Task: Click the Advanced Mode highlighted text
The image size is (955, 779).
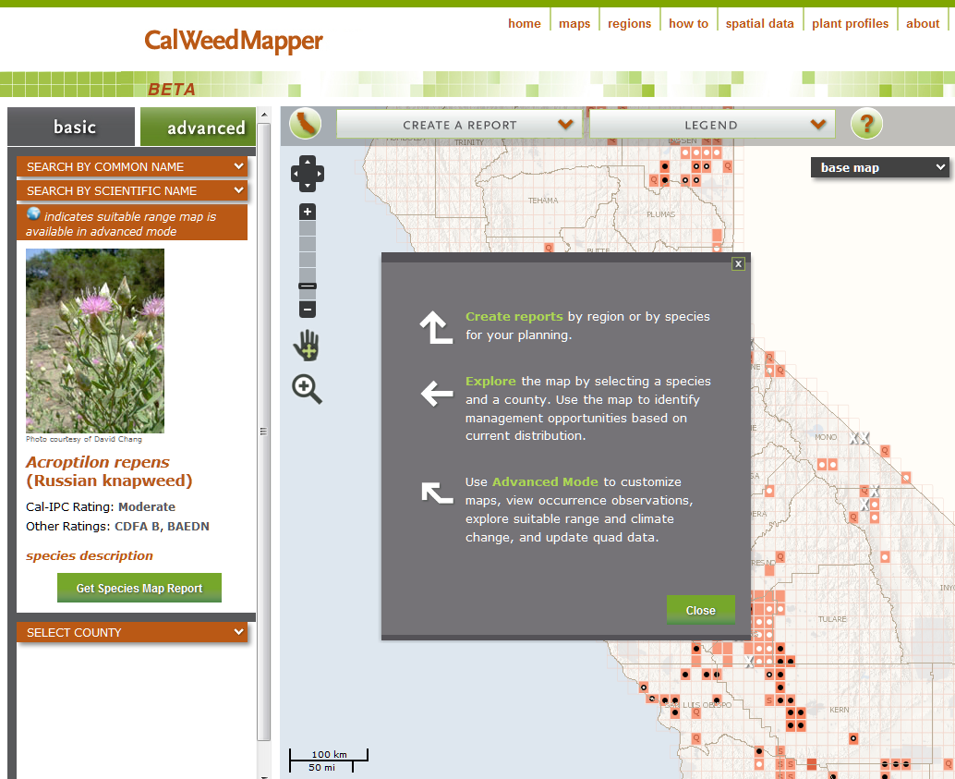Action: pyautogui.click(x=545, y=481)
